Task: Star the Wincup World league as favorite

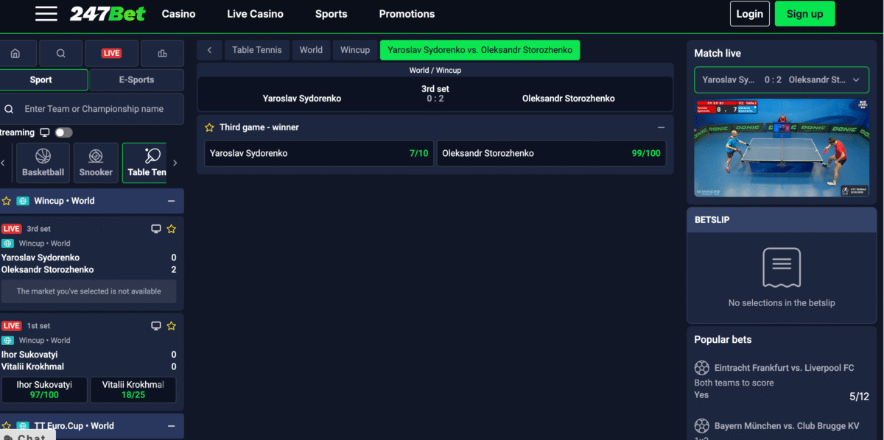Action: click(7, 201)
